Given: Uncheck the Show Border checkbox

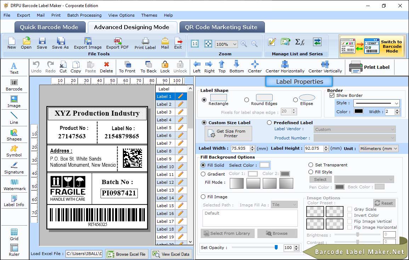Looking at the screenshot, I should [332, 95].
